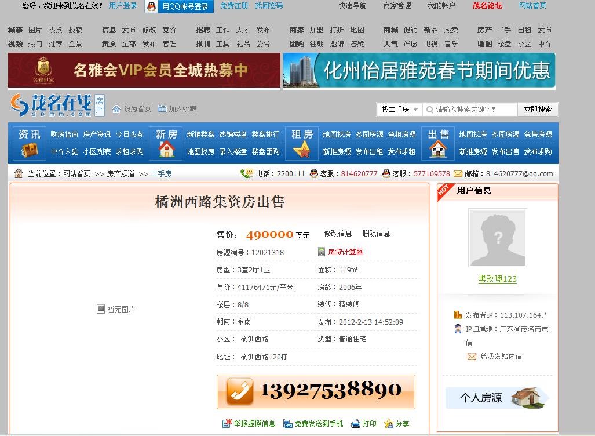Open the 房贷计算器 mortgage calculator
This screenshot has width=595, height=436.
click(345, 252)
